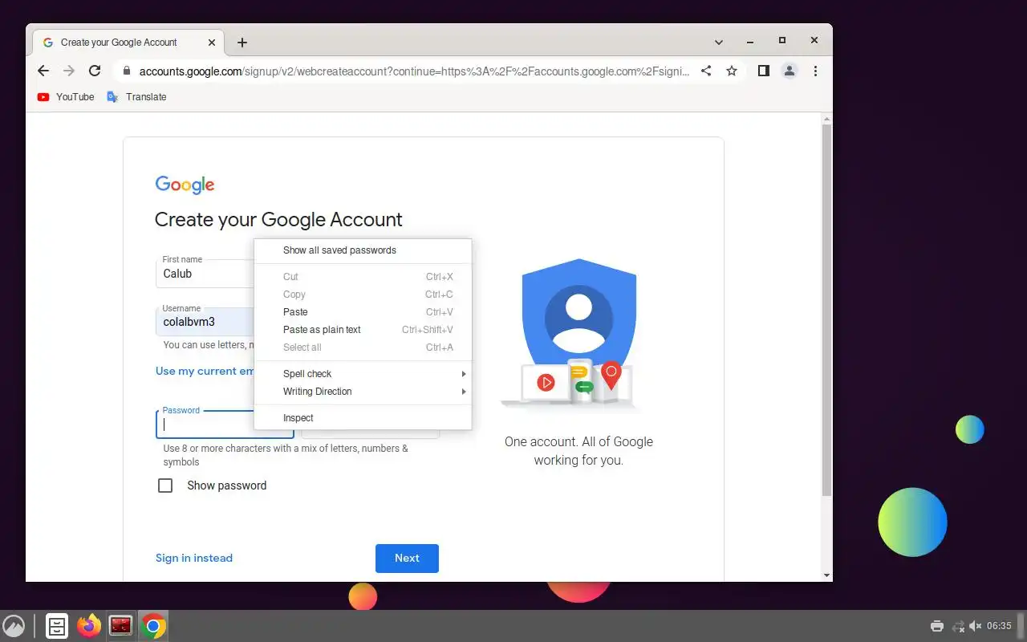Go back using the browser back arrow
Screen dimensions: 1027x642
click(x=43, y=71)
